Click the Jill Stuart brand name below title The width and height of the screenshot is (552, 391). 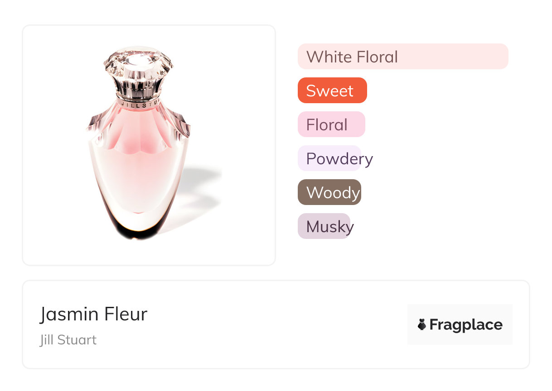pyautogui.click(x=68, y=340)
